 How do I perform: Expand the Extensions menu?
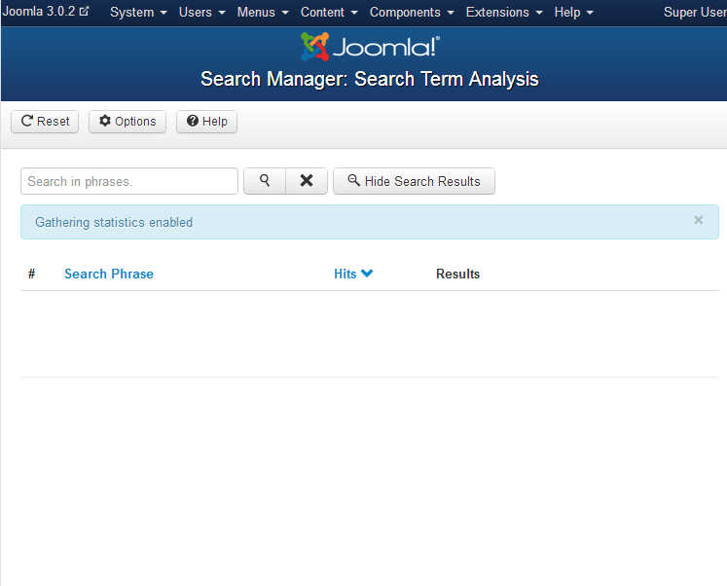[x=504, y=12]
